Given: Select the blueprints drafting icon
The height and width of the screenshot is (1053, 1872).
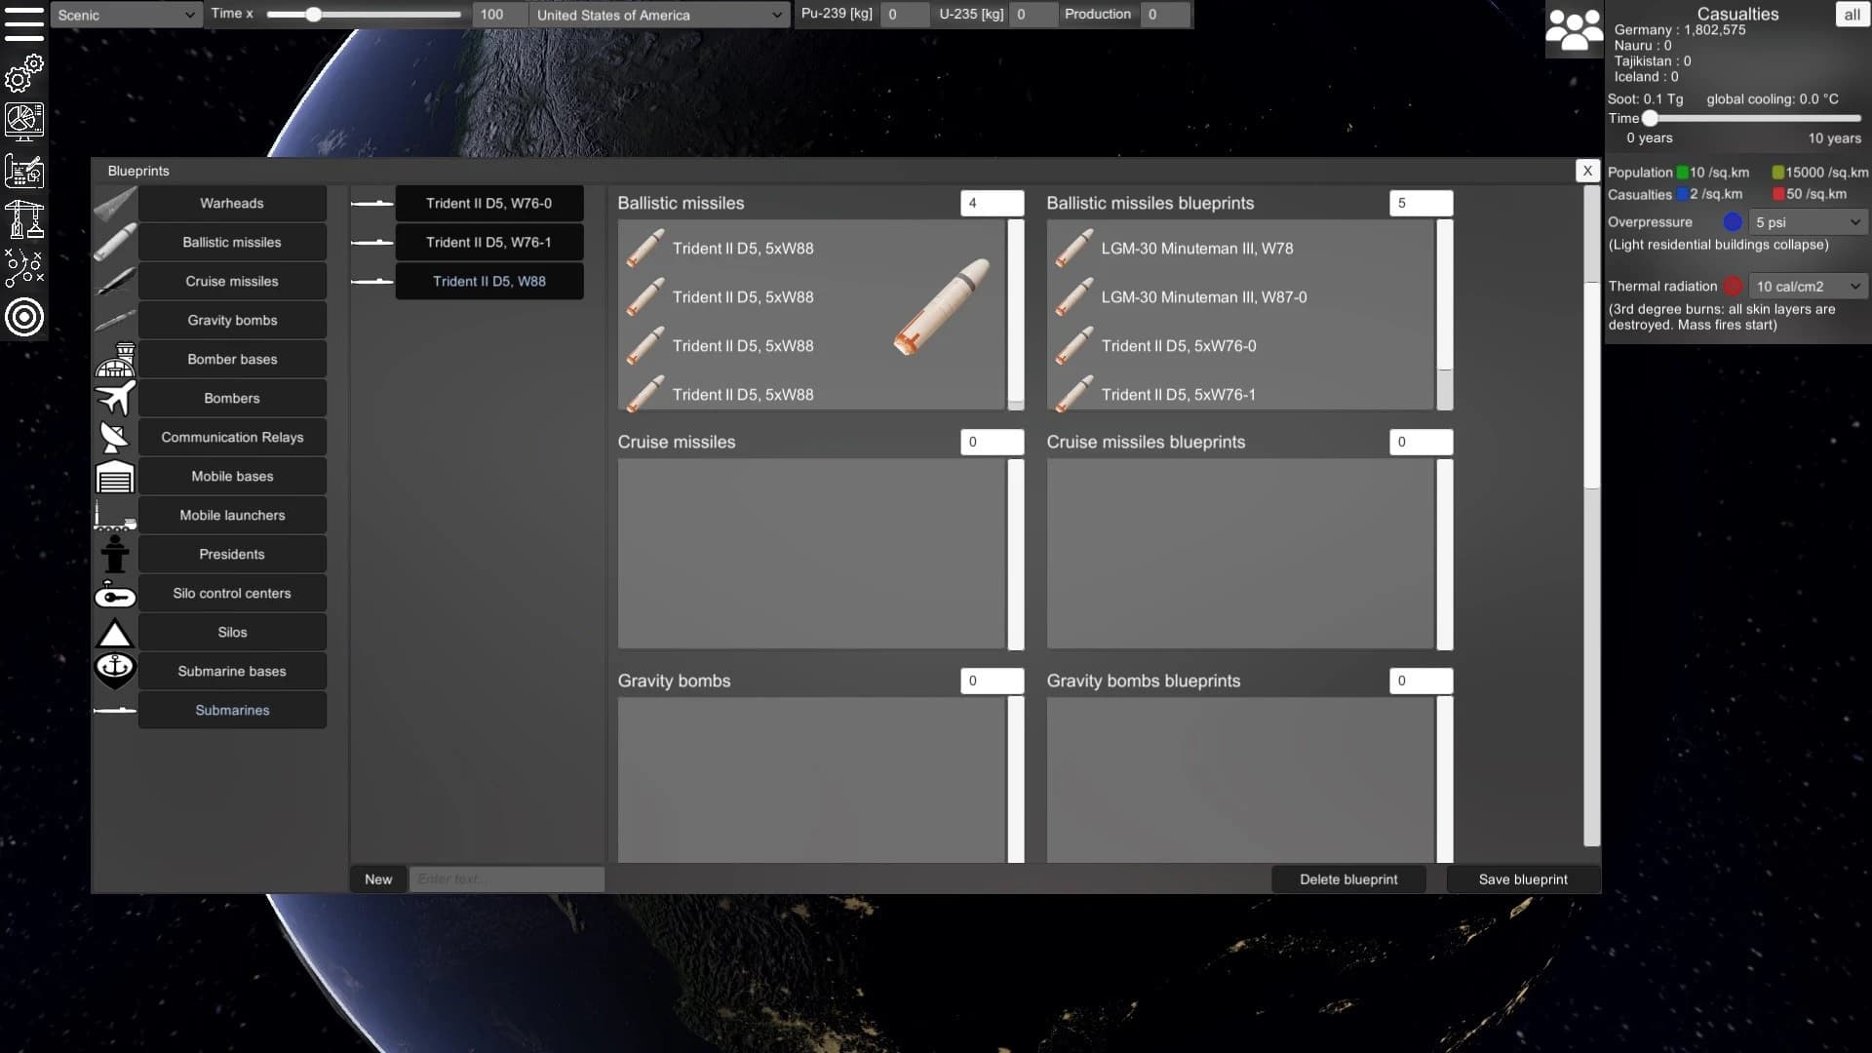Looking at the screenshot, I should coord(23,171).
